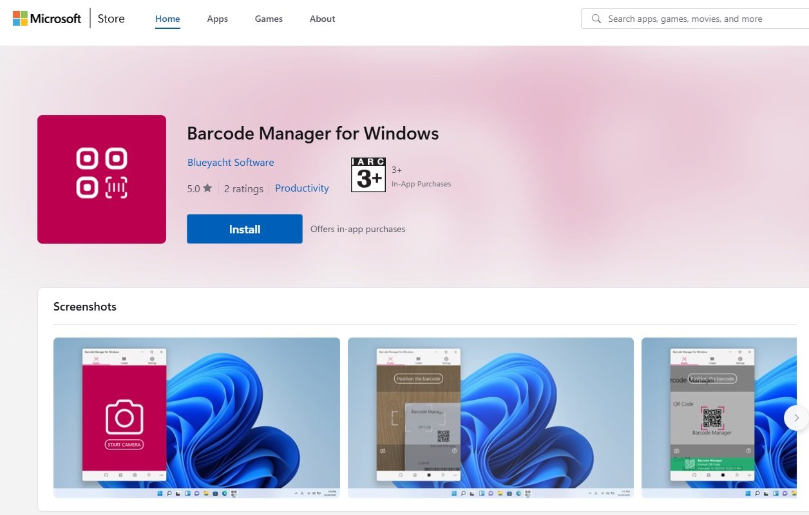Click the IARC 3+ age rating badge
The width and height of the screenshot is (809, 515).
pyautogui.click(x=368, y=174)
